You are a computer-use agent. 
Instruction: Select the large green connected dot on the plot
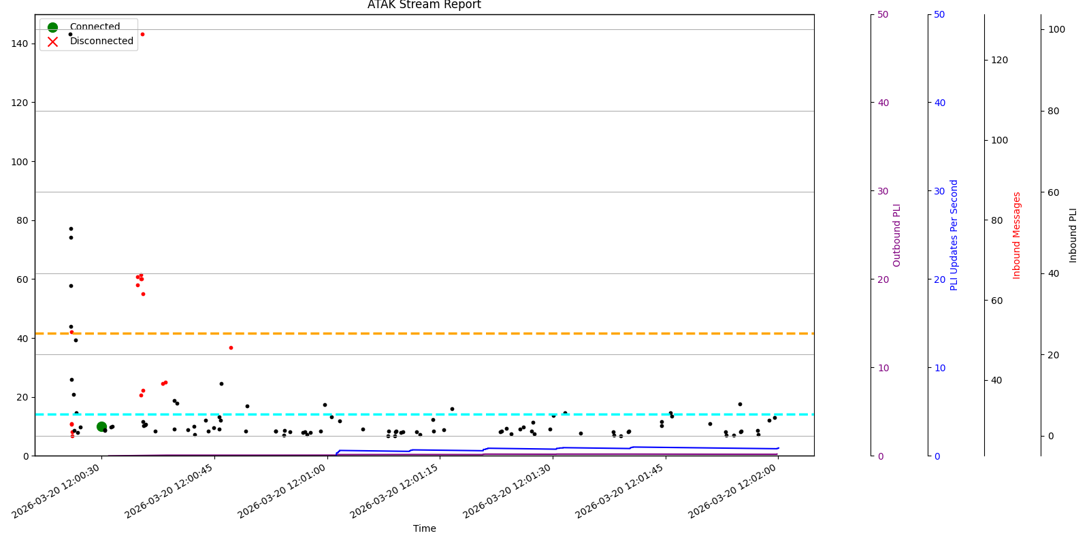pos(101,426)
